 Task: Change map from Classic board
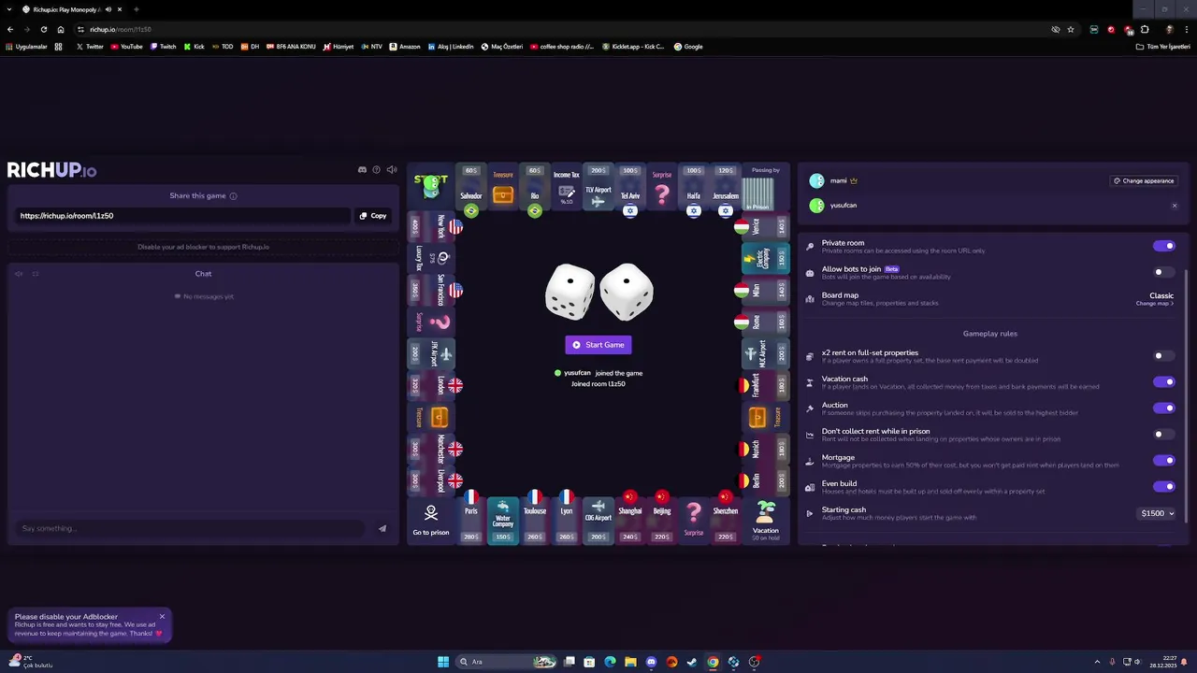point(1155,304)
